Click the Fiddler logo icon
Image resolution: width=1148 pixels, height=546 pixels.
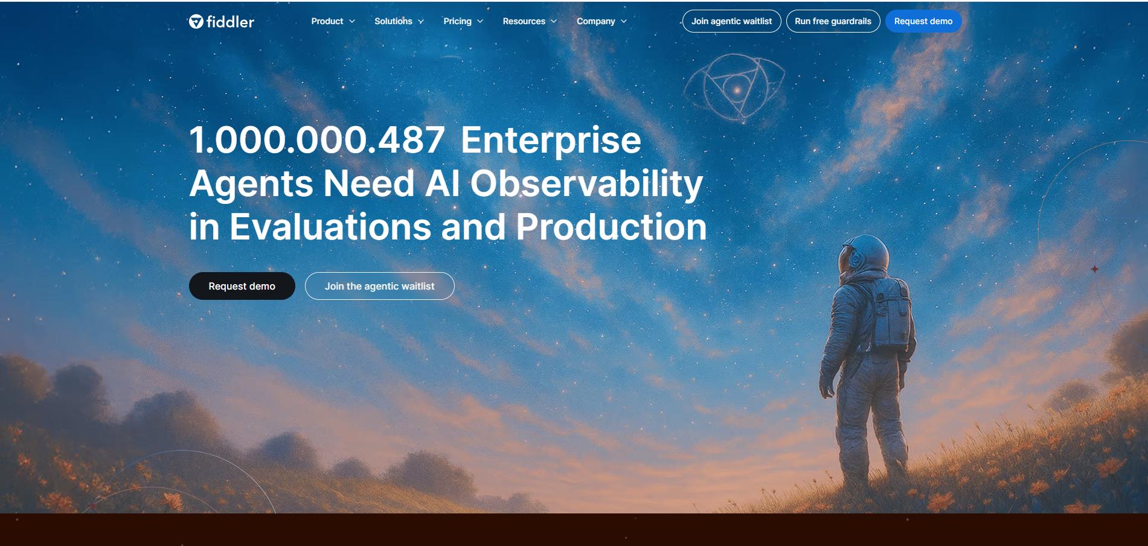(196, 22)
